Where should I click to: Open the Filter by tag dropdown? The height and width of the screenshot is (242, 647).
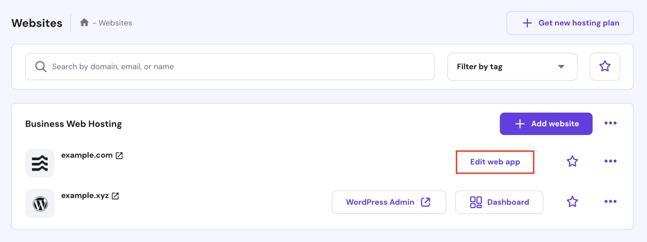(x=512, y=67)
